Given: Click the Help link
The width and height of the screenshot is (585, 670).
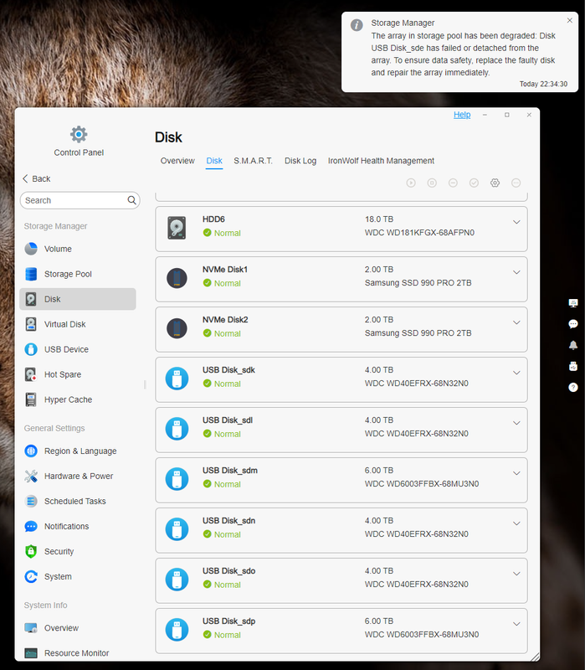Looking at the screenshot, I should coord(462,115).
